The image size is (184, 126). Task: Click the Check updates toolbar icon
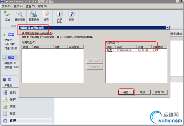point(34,14)
